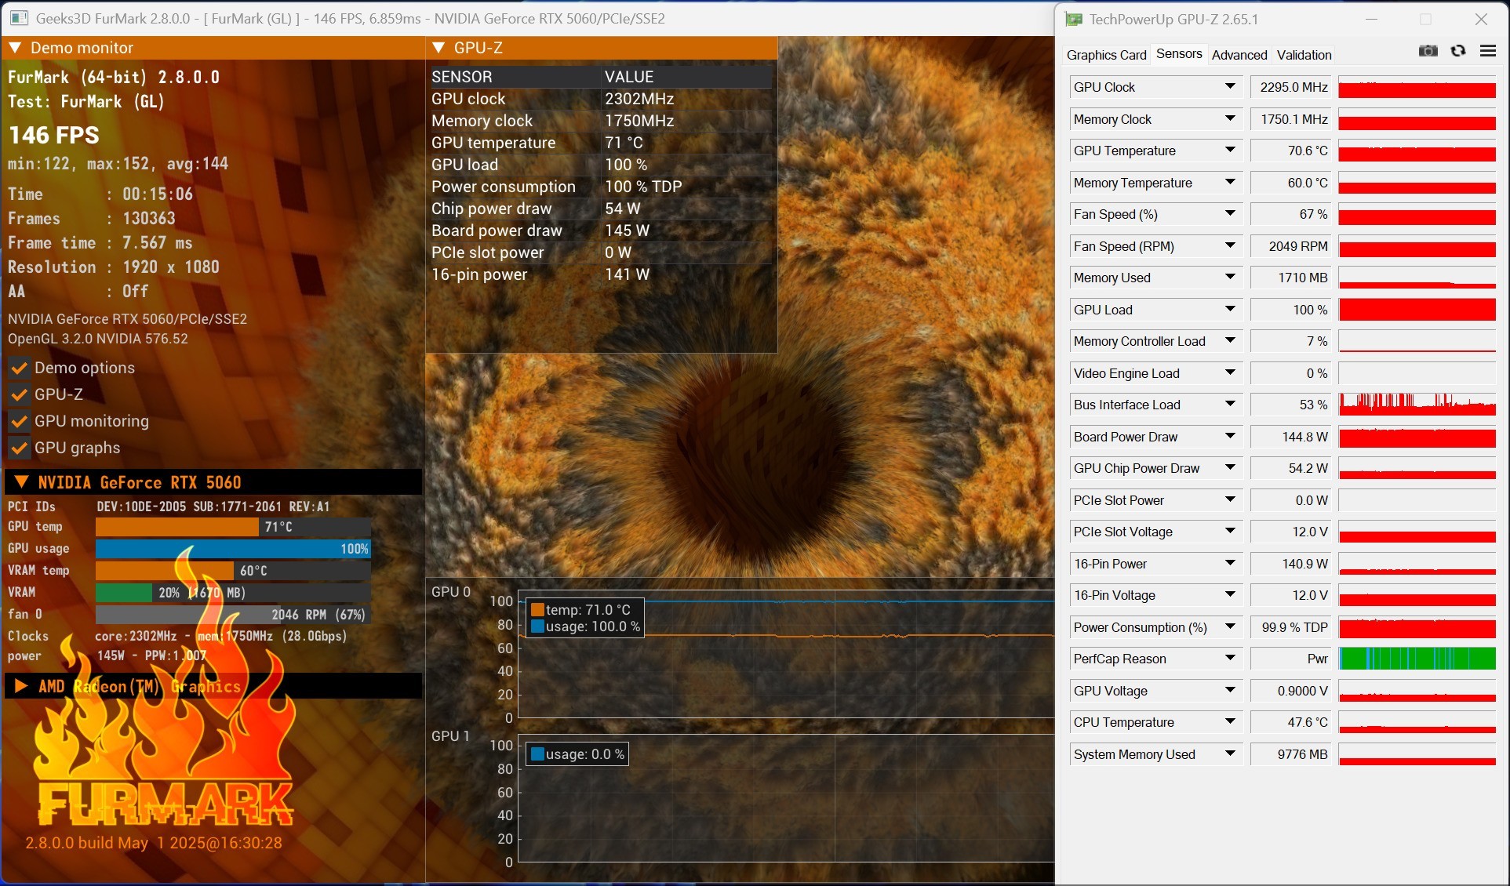Click the GPU 0 graph temp legend
This screenshot has height=886, width=1510.
580,610
